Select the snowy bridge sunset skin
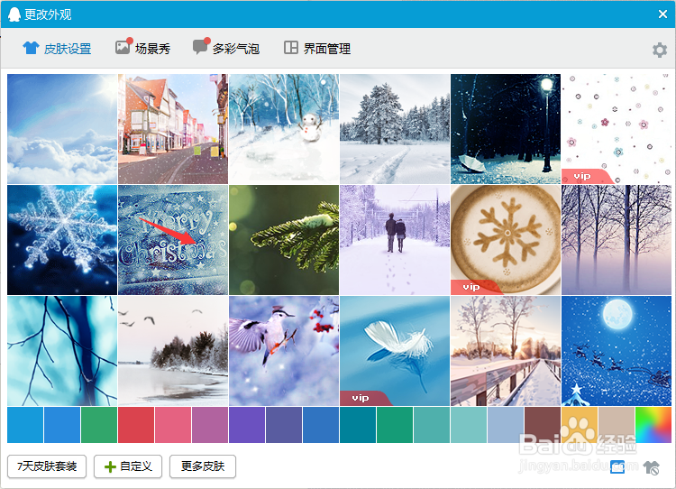Image resolution: width=676 pixels, height=489 pixels. pyautogui.click(x=506, y=351)
